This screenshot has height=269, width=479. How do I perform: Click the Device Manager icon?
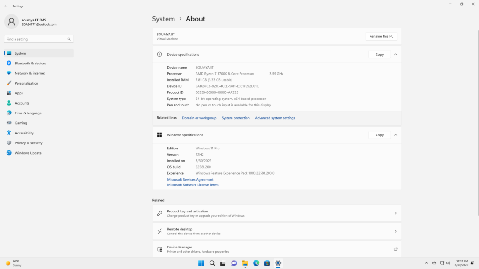[x=160, y=249]
